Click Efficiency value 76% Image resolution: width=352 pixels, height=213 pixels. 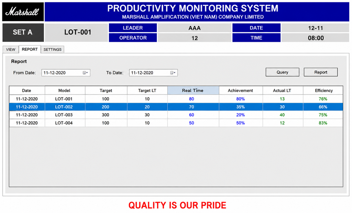point(323,99)
